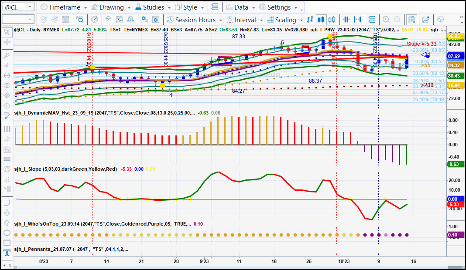This screenshot has height=270, width=466.
Task: Select the rectangle drawing tool
Action: [x=7, y=243]
